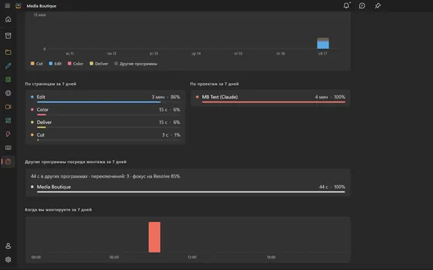
Task: Open the settings gear icon
Action: coord(8,259)
